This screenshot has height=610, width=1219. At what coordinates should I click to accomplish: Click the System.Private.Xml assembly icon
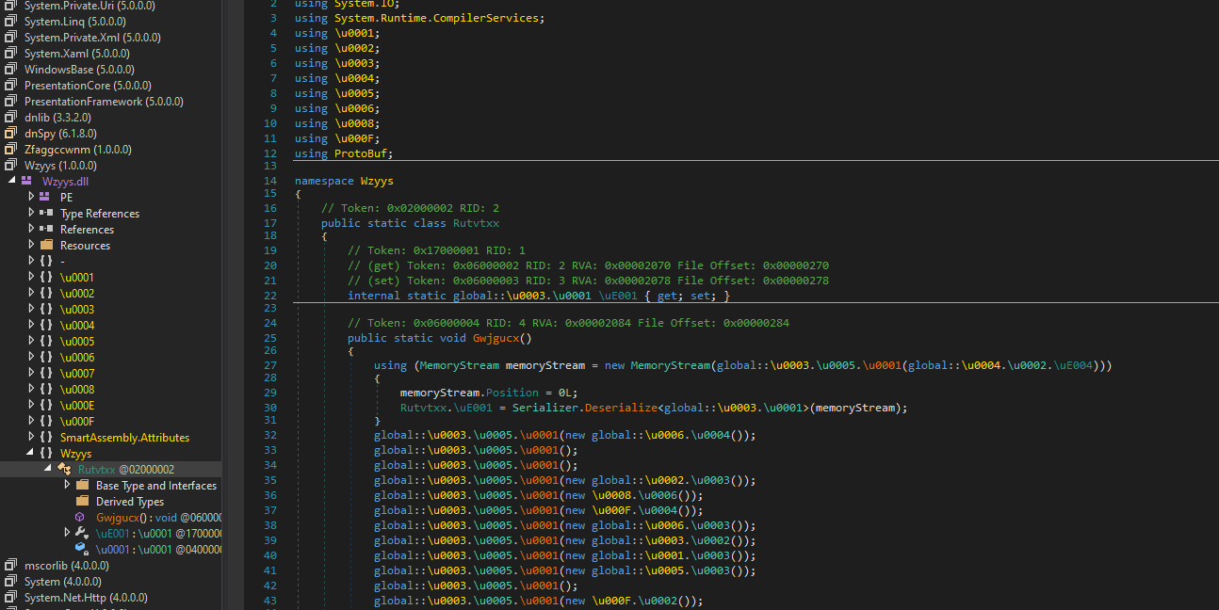click(10, 38)
